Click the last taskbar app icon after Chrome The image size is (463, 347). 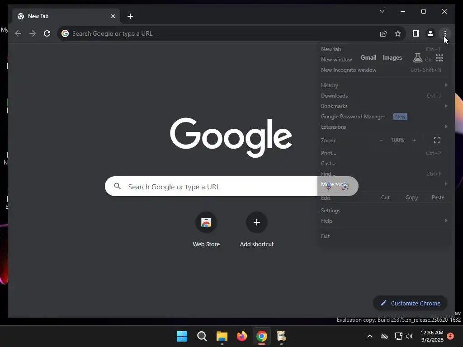281,336
